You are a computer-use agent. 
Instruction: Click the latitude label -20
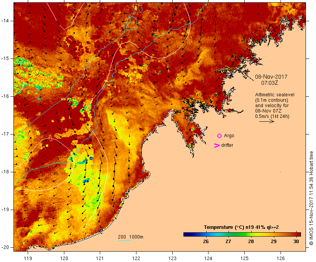(5, 247)
